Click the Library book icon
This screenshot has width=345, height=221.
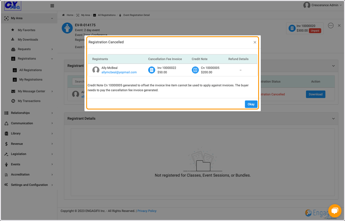(x=6, y=134)
